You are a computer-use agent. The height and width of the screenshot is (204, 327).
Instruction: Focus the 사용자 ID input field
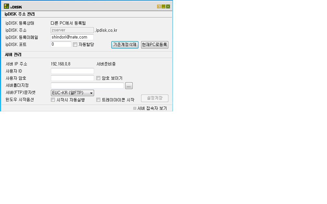coord(72,71)
